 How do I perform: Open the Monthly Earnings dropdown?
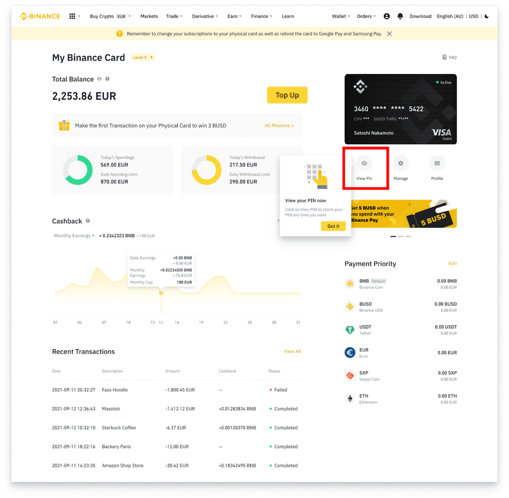[74, 236]
